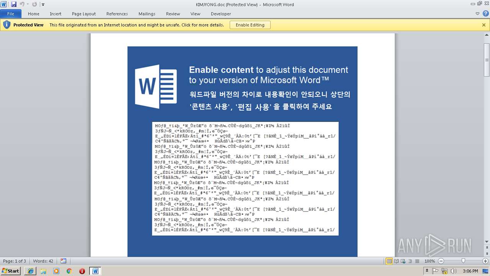This screenshot has width=490, height=276.
Task: Click the Word logo image in document
Action: (x=156, y=86)
